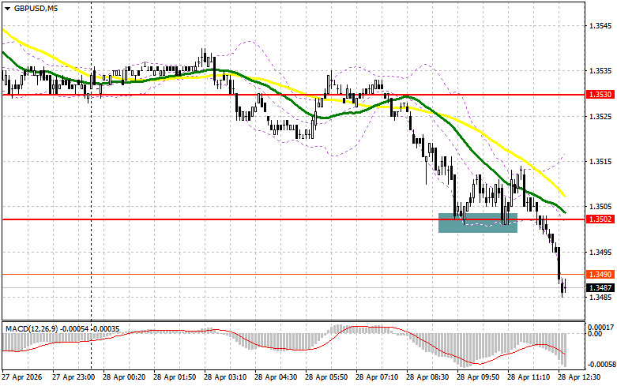
Task: Click the 28 Apr 03:10 time label
Action: [x=225, y=377]
